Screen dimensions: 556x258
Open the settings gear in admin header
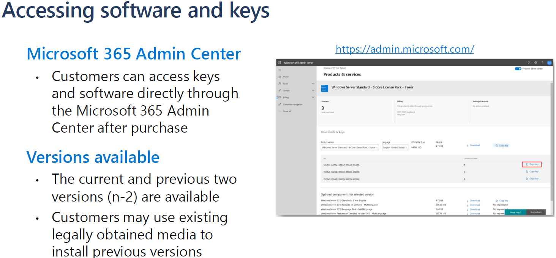point(535,63)
